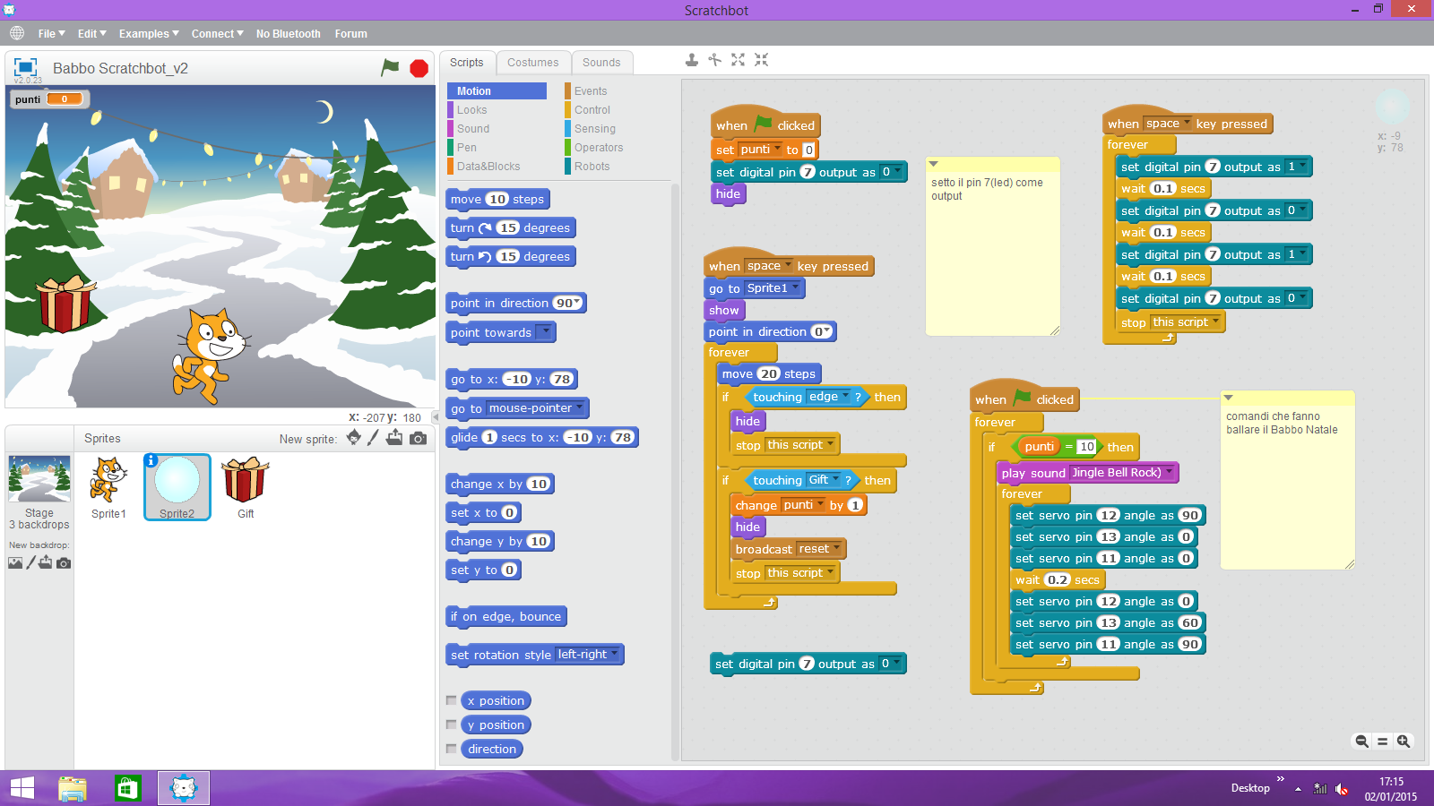Click the green flag to start scripts
The height and width of the screenshot is (806, 1434).
coord(390,67)
